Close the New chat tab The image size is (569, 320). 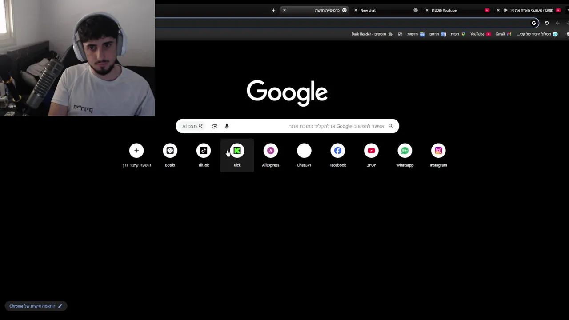356,10
